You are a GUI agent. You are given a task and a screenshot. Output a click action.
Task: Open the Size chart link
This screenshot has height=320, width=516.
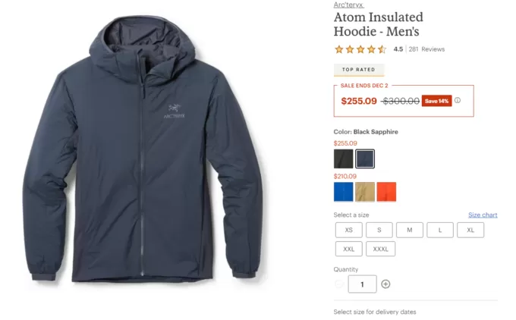pos(483,215)
